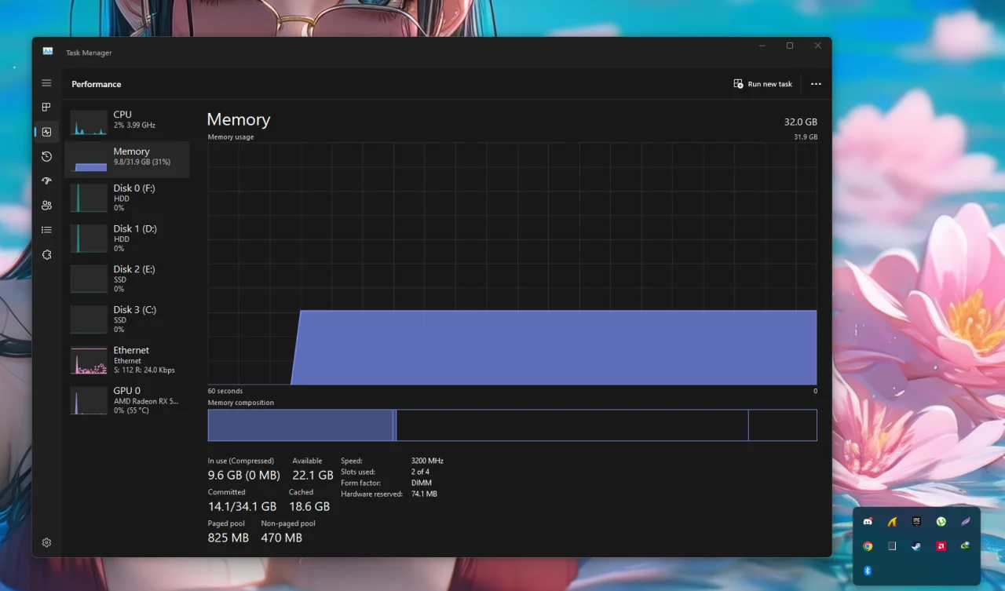Open the orange swoosh tray icon
Viewport: 1005px width, 591px height.
(x=892, y=522)
